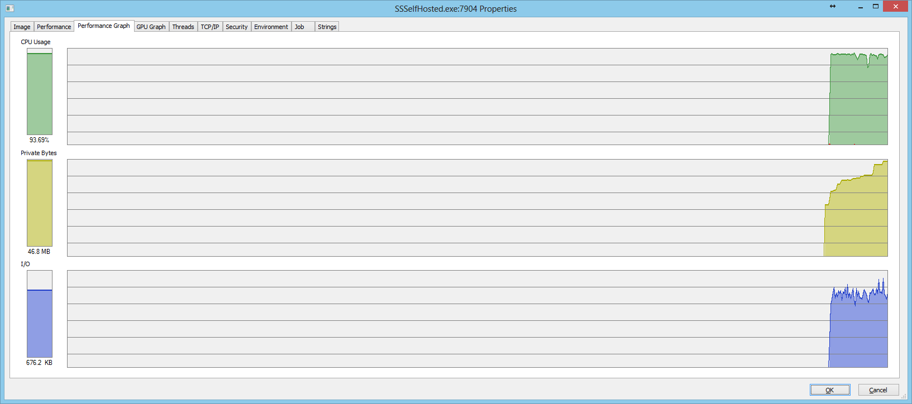Go to the TCP/IP tab
Image resolution: width=912 pixels, height=404 pixels.
click(x=210, y=27)
